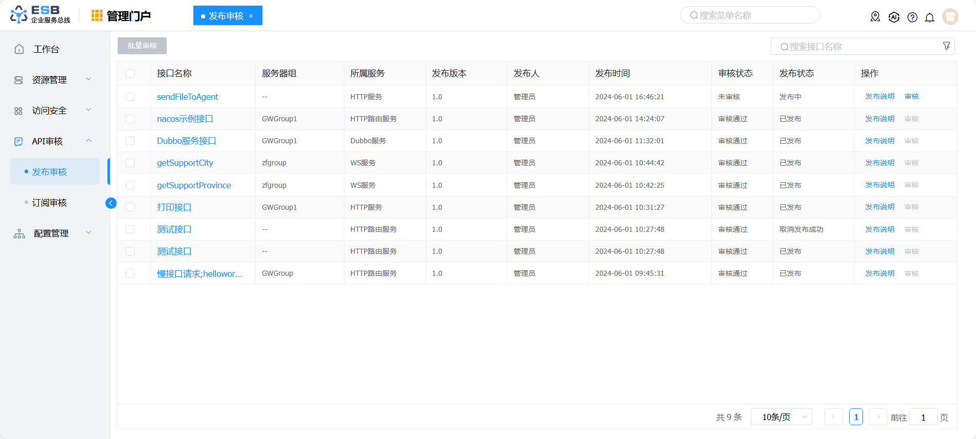Open the help question mark icon

(x=912, y=17)
